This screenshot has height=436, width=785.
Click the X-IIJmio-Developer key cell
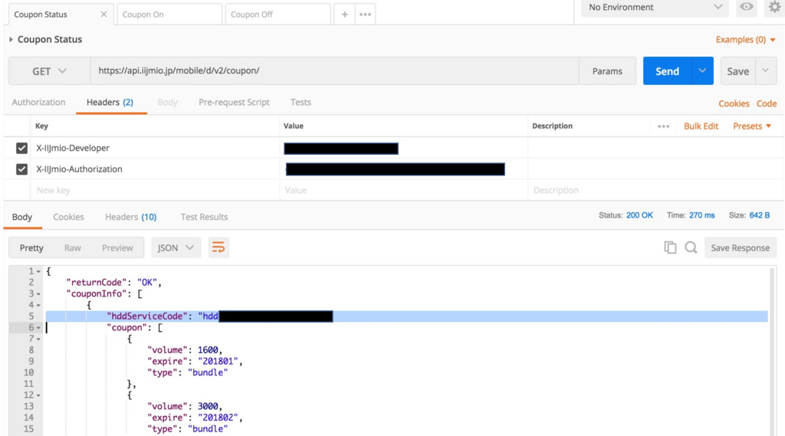[155, 148]
